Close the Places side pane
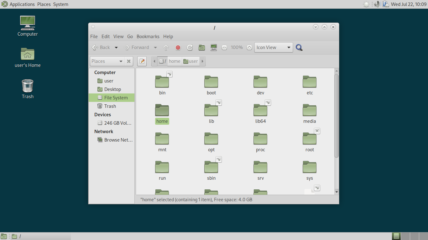The width and height of the screenshot is (428, 240). click(129, 61)
